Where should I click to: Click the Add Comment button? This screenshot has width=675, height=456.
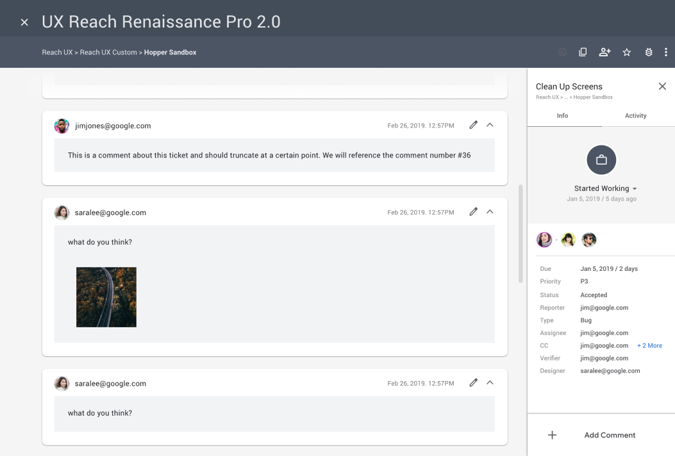(610, 435)
